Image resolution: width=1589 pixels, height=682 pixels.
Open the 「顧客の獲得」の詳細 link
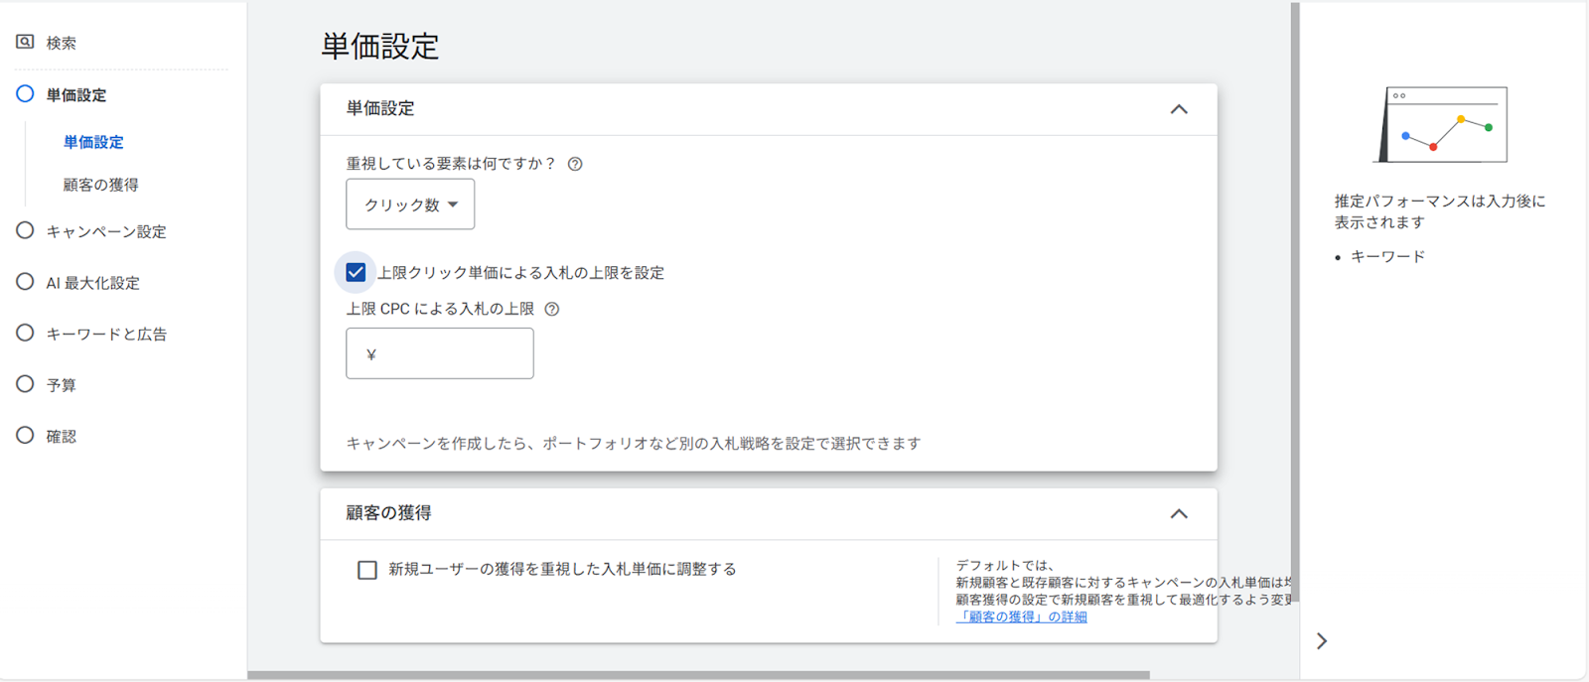point(1021,616)
